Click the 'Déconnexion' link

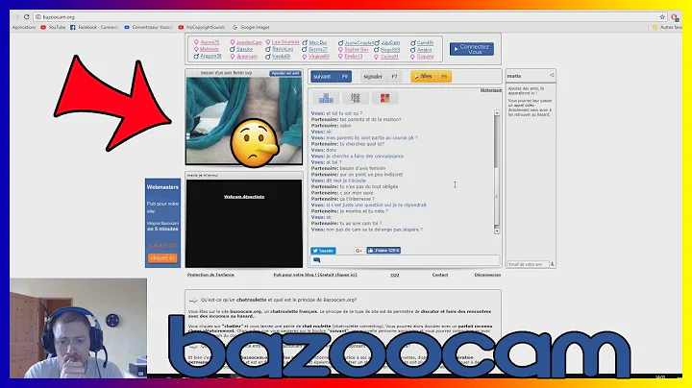click(487, 275)
